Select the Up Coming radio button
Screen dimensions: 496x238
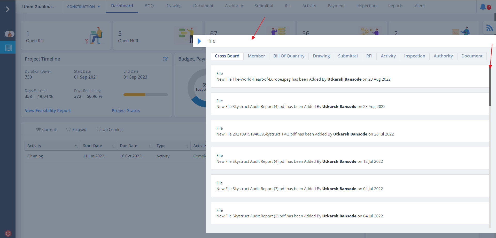[99, 129]
